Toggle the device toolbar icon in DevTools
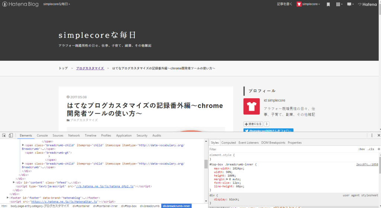Image resolution: width=381 pixels, height=208 pixels. (11, 135)
